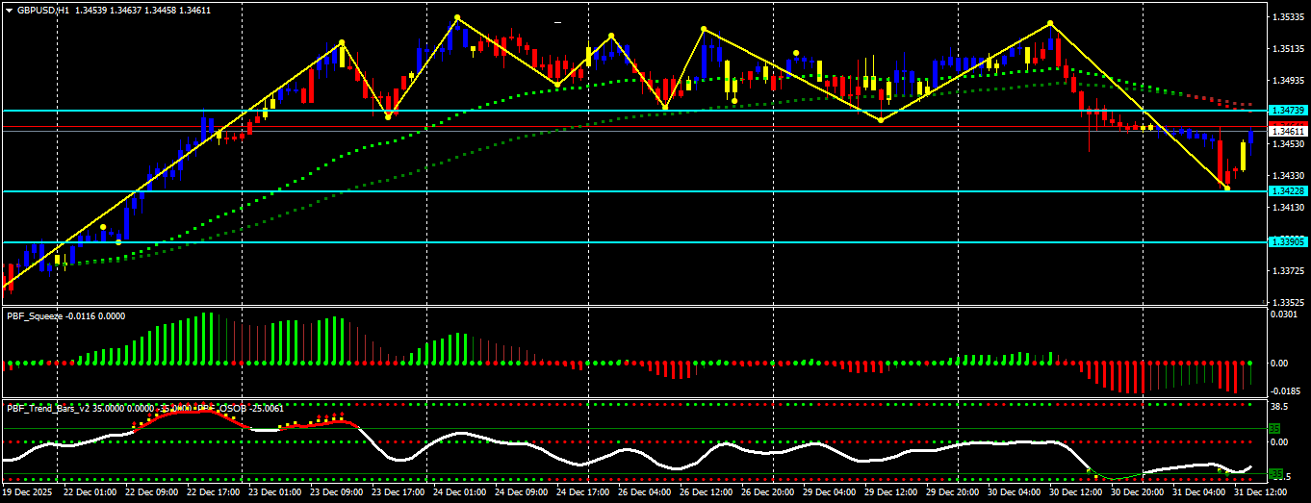Screen dimensions: 1311x503
Task: Click the 19 Dec 2025 date label
Action: 27,491
